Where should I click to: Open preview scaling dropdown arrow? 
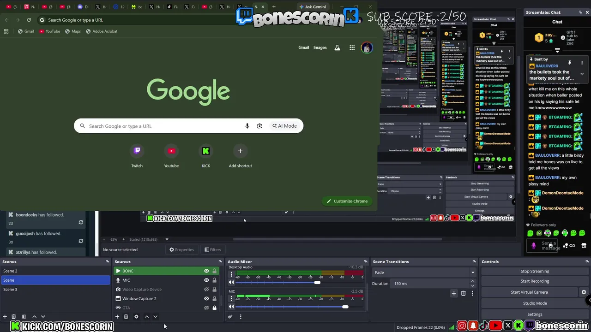coord(167,239)
